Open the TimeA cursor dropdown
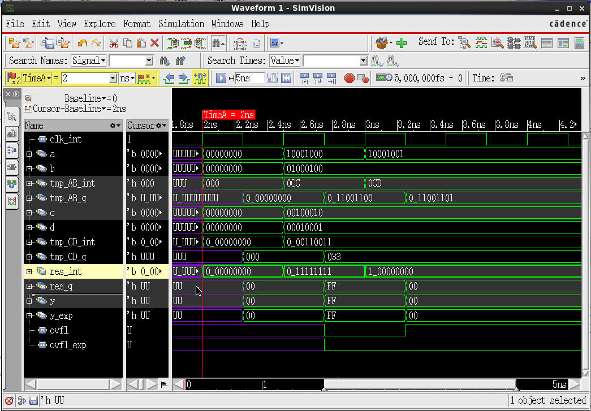This screenshot has height=411, width=591. pos(37,79)
